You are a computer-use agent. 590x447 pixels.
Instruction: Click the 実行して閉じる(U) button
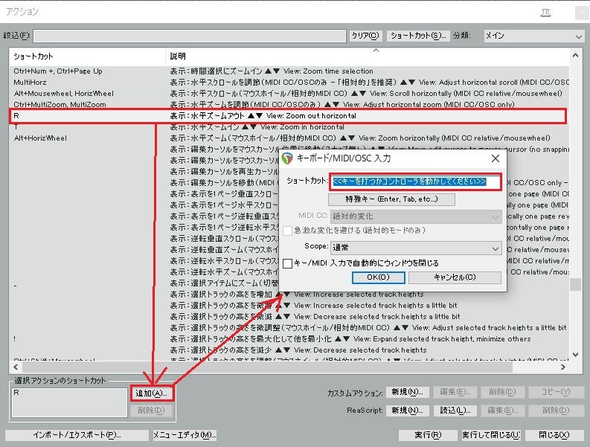(x=491, y=435)
